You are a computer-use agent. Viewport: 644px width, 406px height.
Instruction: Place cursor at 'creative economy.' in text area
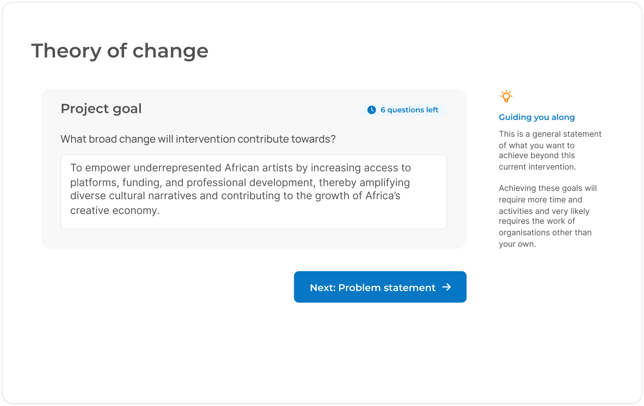(x=115, y=211)
